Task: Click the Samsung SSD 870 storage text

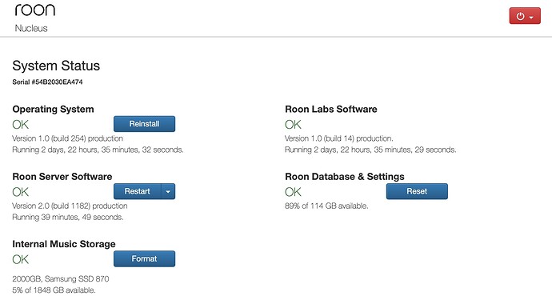Action: click(x=61, y=278)
